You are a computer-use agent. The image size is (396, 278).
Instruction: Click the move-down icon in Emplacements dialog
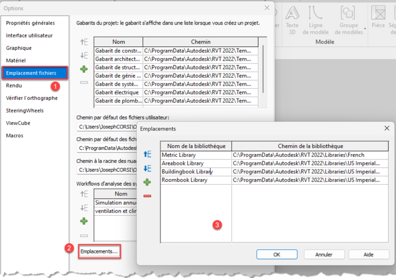tap(147, 168)
